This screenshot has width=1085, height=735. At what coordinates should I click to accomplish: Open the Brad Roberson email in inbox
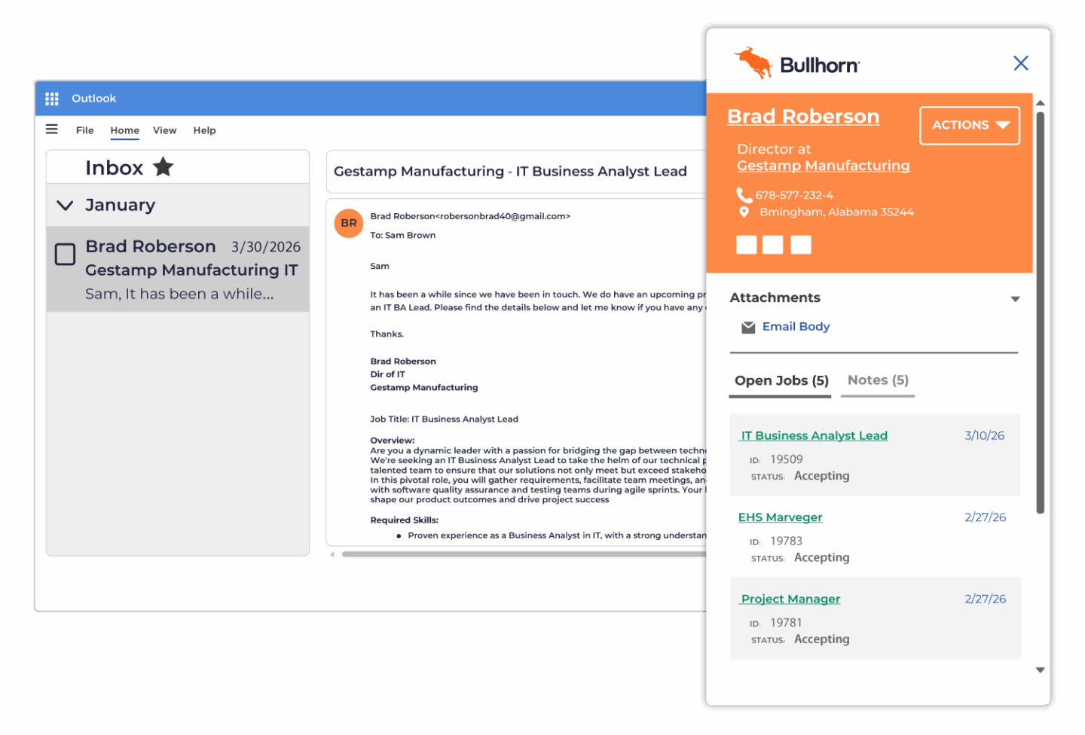pyautogui.click(x=178, y=270)
